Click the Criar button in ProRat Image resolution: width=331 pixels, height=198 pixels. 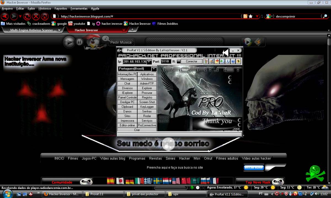137,130
